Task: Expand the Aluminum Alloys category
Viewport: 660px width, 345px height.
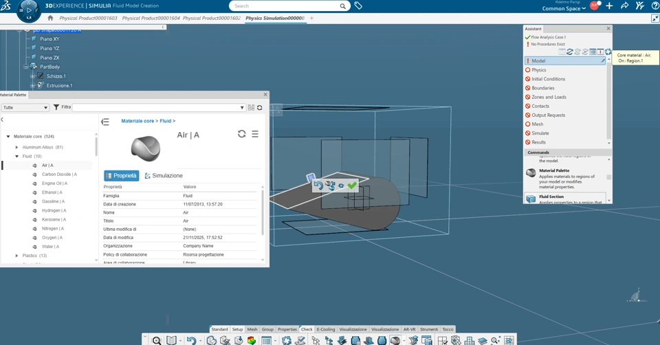Action: click(16, 147)
